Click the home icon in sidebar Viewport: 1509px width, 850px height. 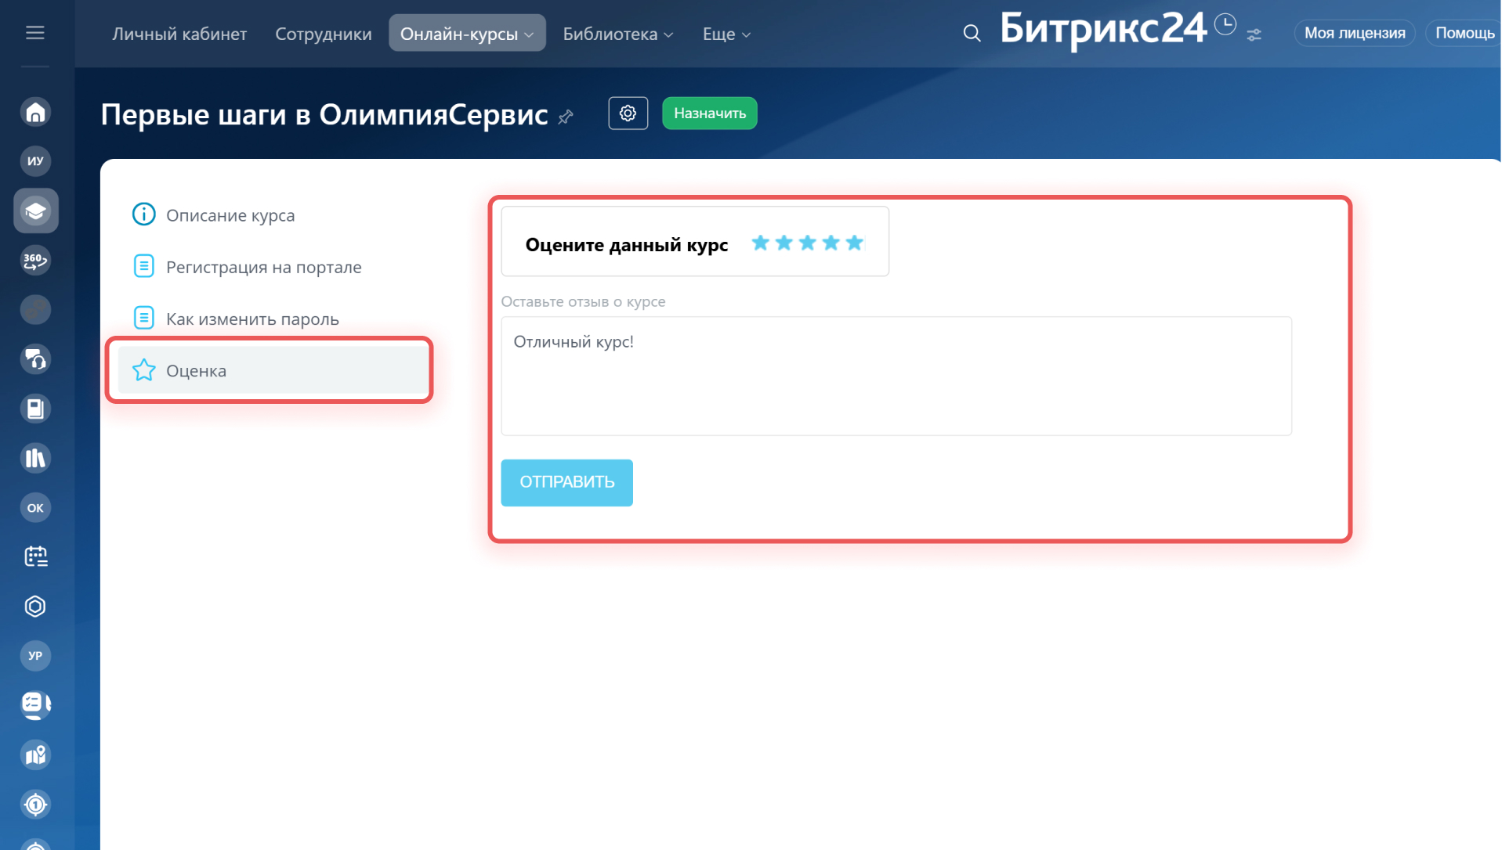(x=35, y=112)
